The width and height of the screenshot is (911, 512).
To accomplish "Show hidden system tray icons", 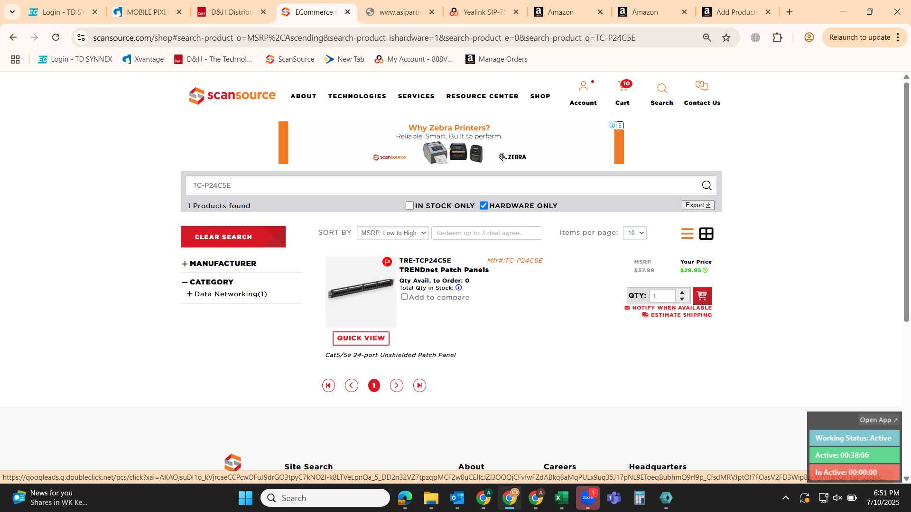I will [786, 498].
